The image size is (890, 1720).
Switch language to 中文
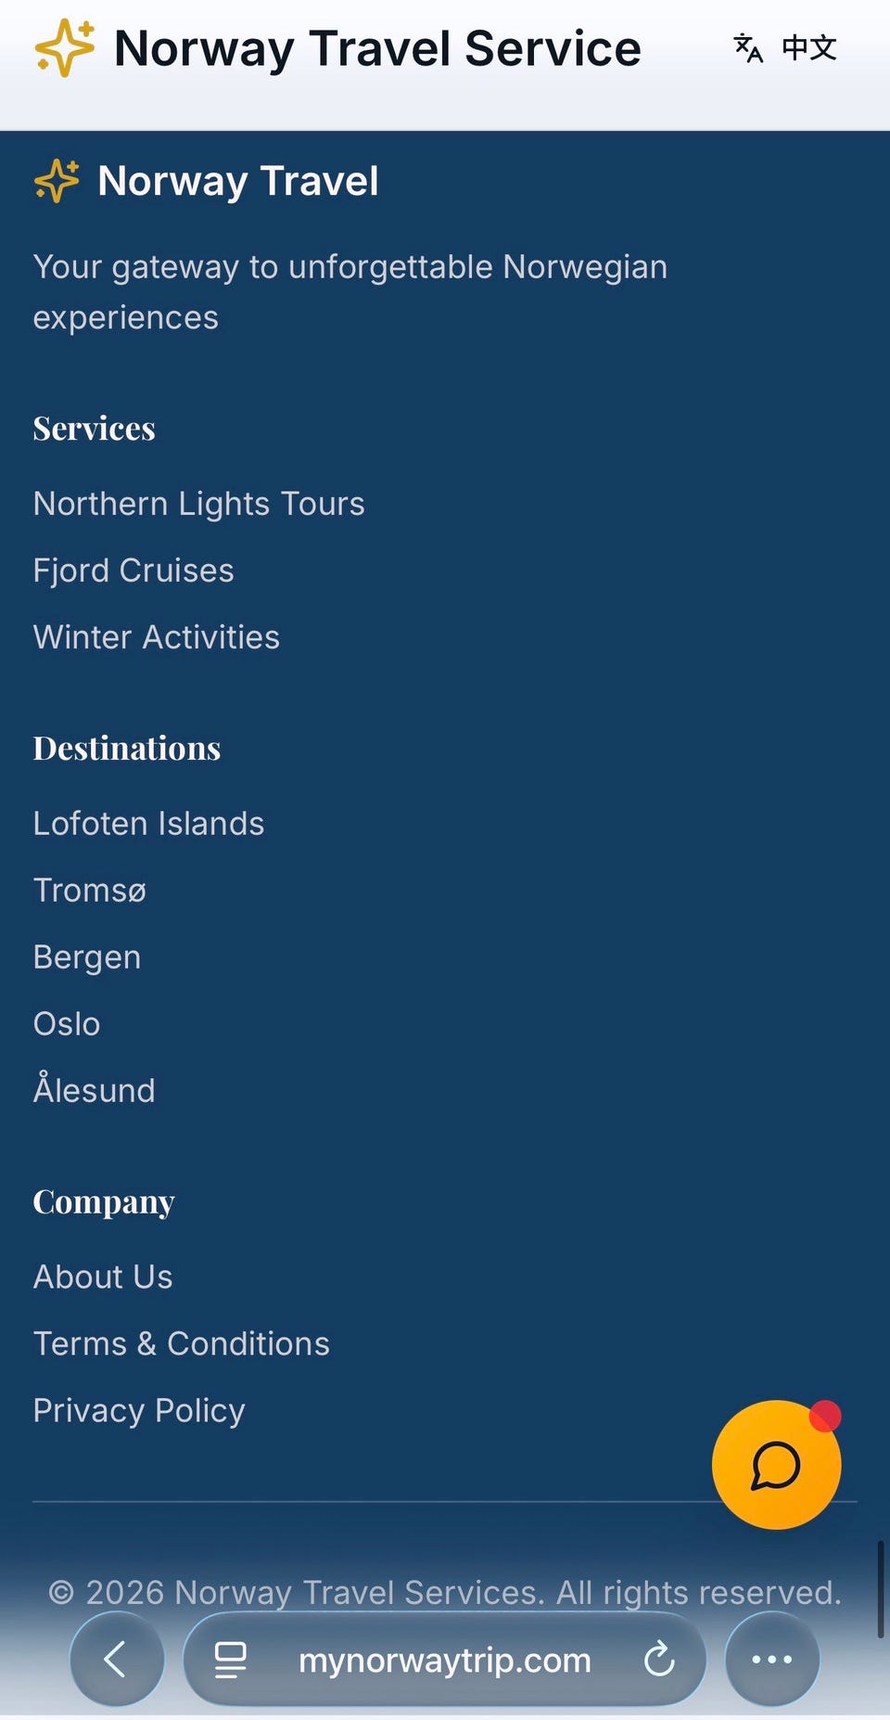coord(809,48)
